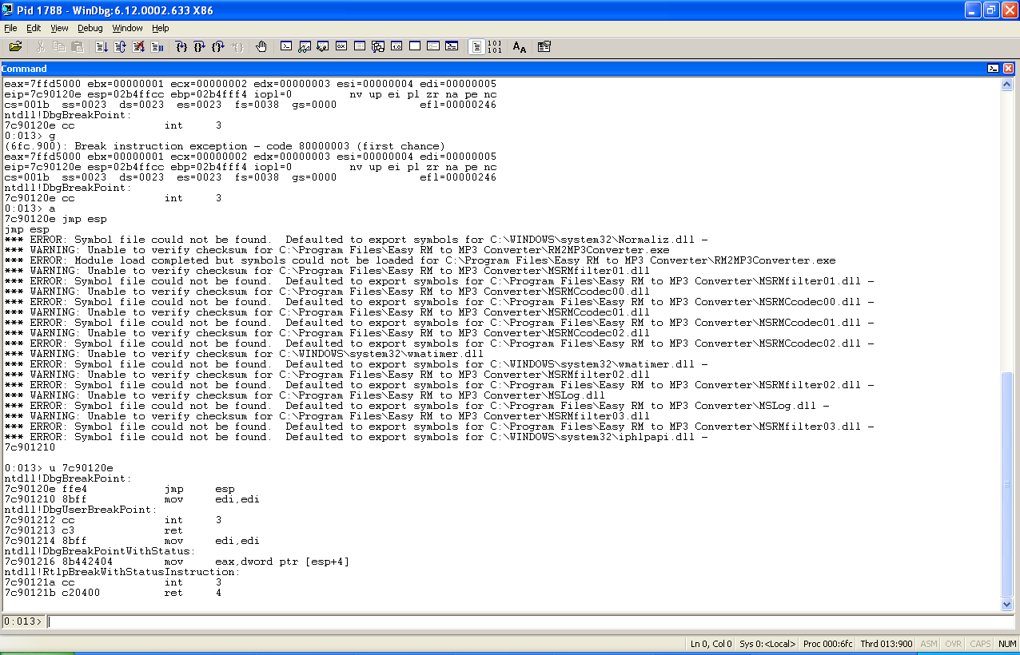Screen dimensions: 1020x655
Task: Click the Cut scissors toolbar icon
Action: pos(40,47)
